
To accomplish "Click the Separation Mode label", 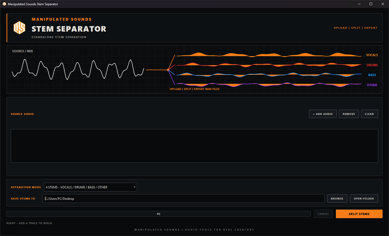I will (x=26, y=187).
